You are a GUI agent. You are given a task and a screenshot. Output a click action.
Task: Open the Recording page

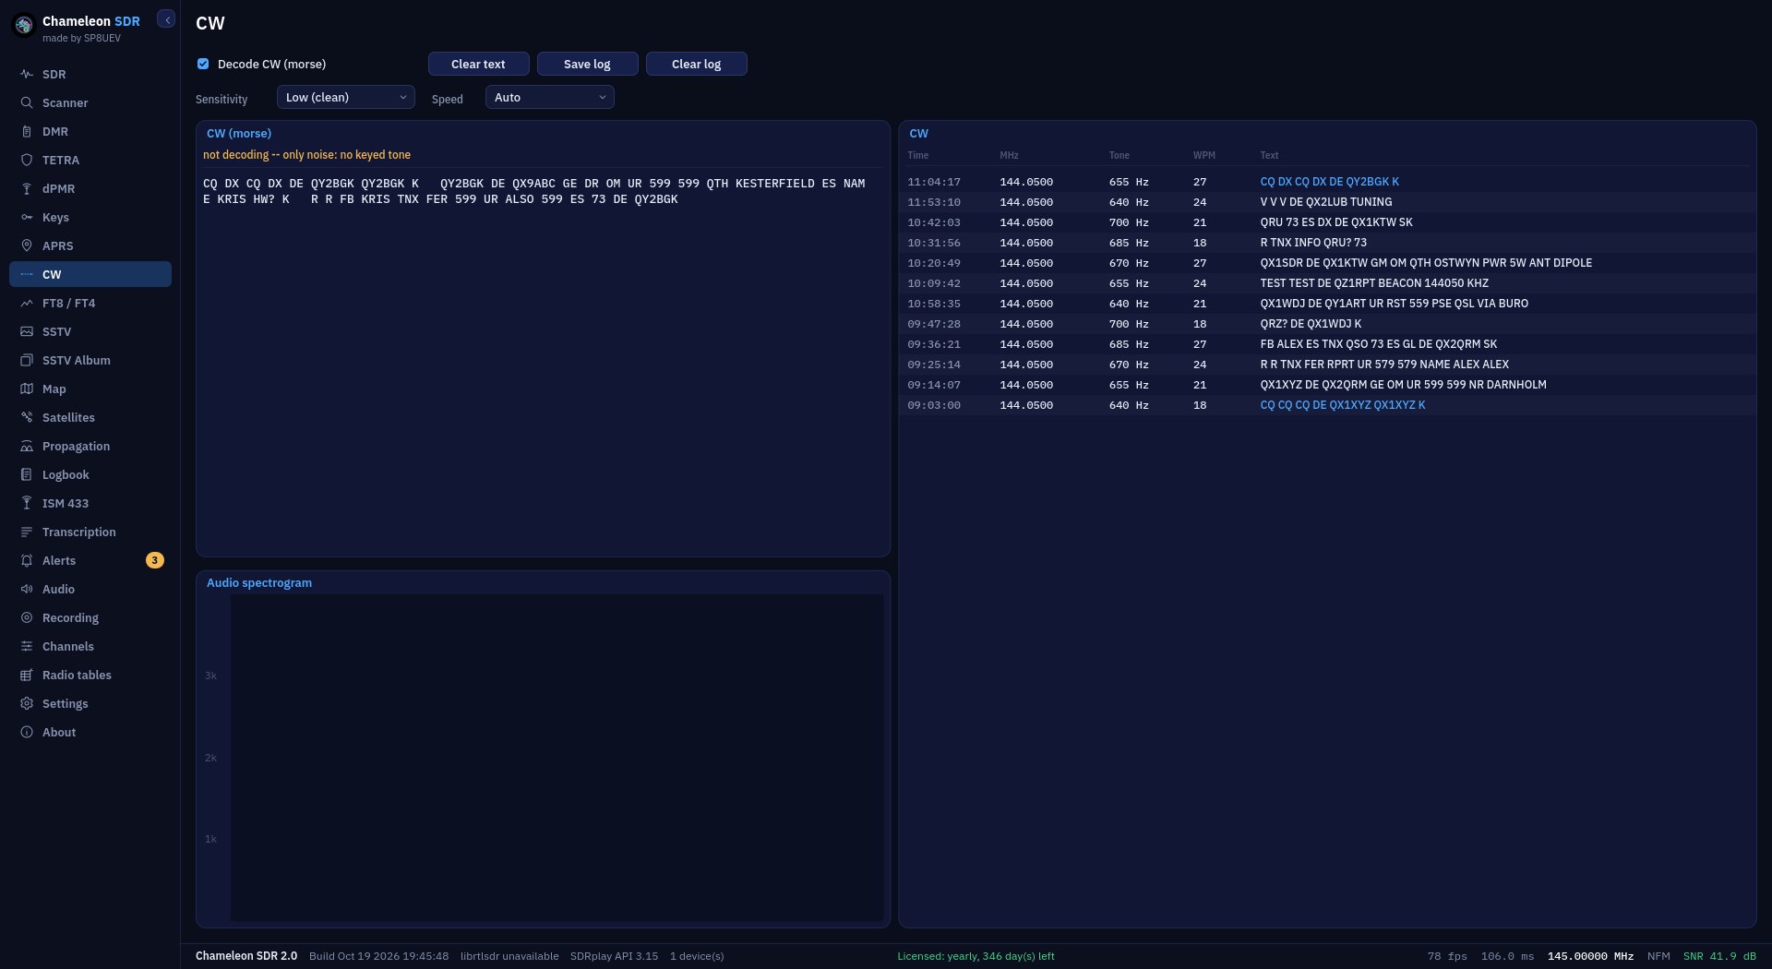click(x=90, y=617)
